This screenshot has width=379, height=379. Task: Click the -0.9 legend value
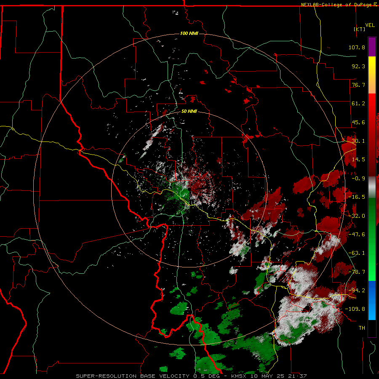358,179
